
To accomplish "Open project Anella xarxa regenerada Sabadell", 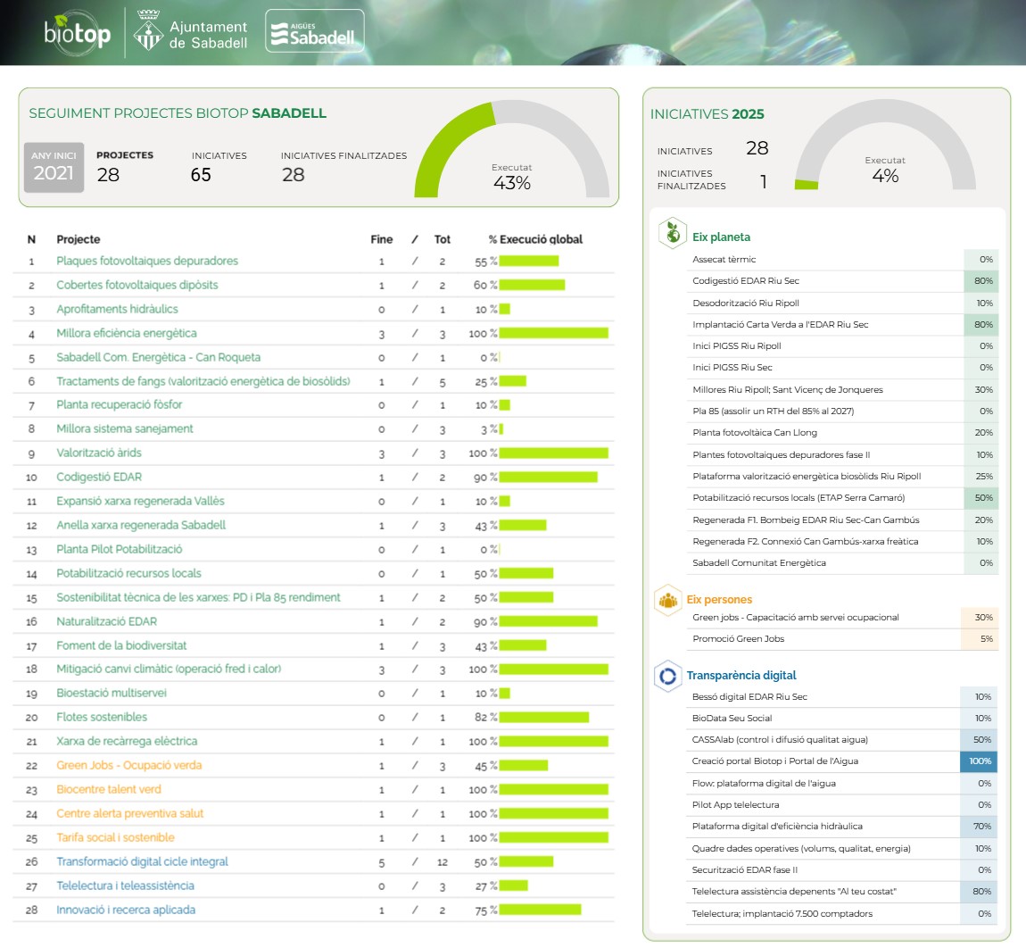I will (x=141, y=525).
